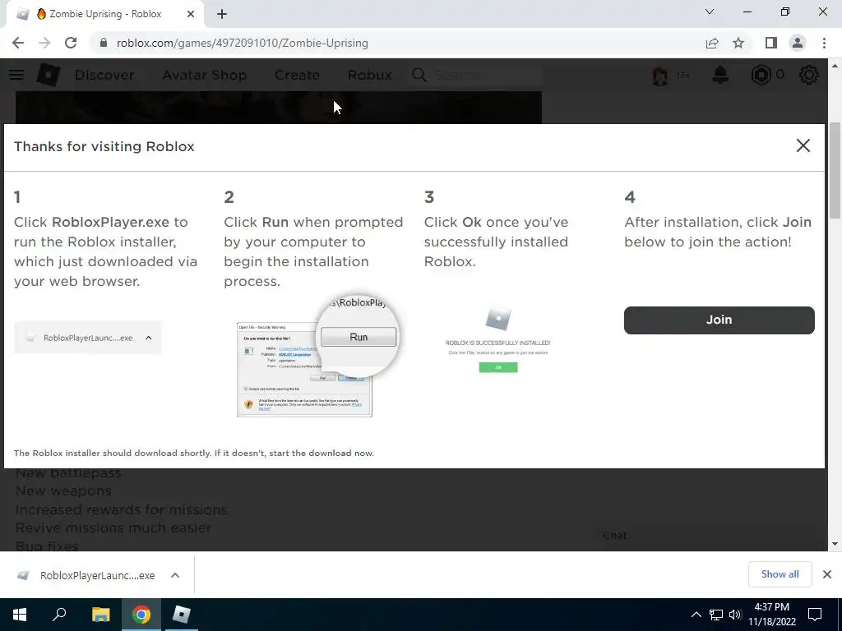Open Roblox settings gear
Image resolution: width=842 pixels, height=631 pixels.
point(809,75)
